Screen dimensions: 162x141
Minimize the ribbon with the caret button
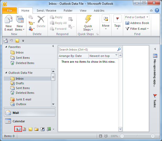pyautogui.click(x=151, y=10)
